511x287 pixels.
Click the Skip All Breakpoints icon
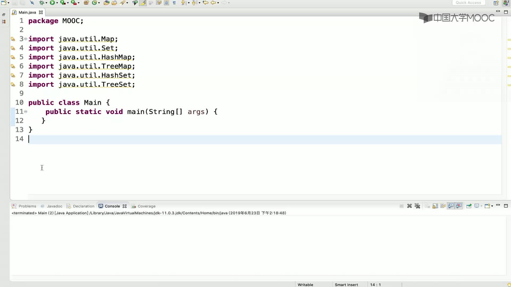point(32,3)
